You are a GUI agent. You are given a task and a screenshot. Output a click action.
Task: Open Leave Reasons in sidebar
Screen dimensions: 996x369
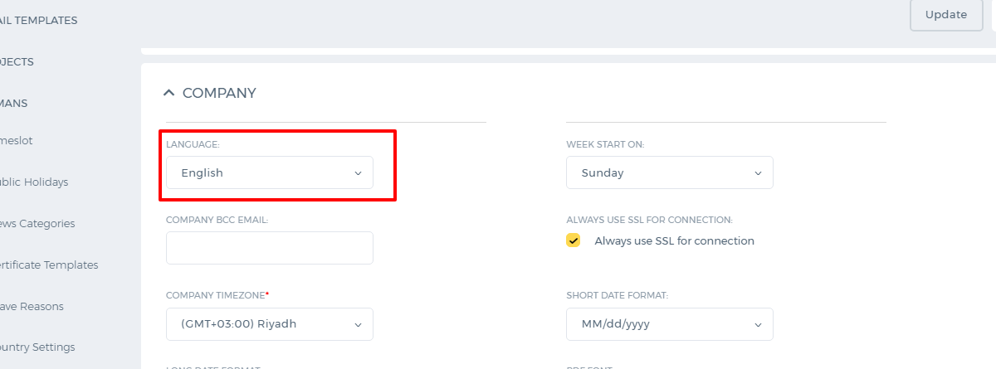point(32,306)
